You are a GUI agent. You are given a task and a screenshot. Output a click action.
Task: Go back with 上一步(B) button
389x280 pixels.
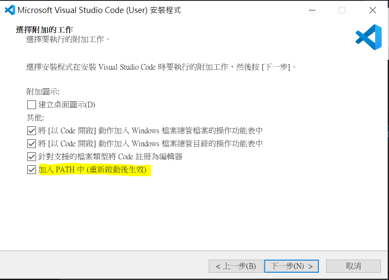click(236, 266)
